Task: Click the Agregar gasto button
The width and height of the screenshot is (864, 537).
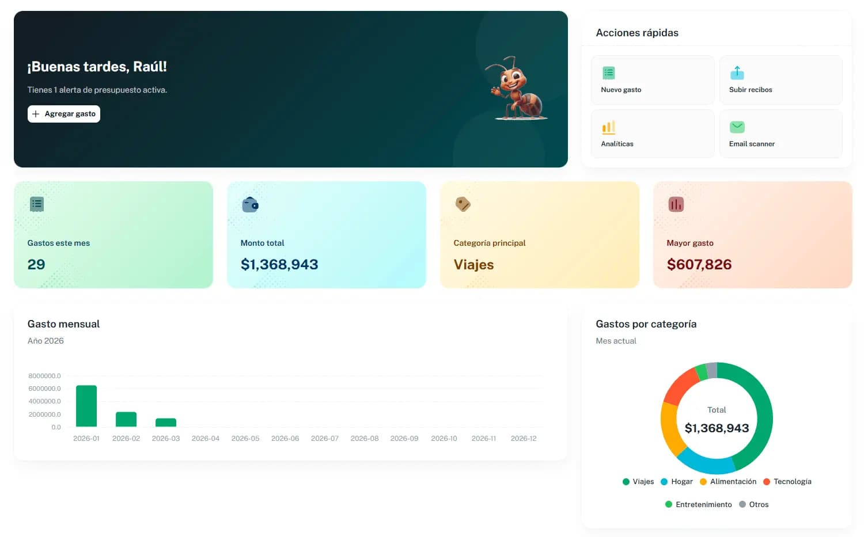Action: pos(63,113)
